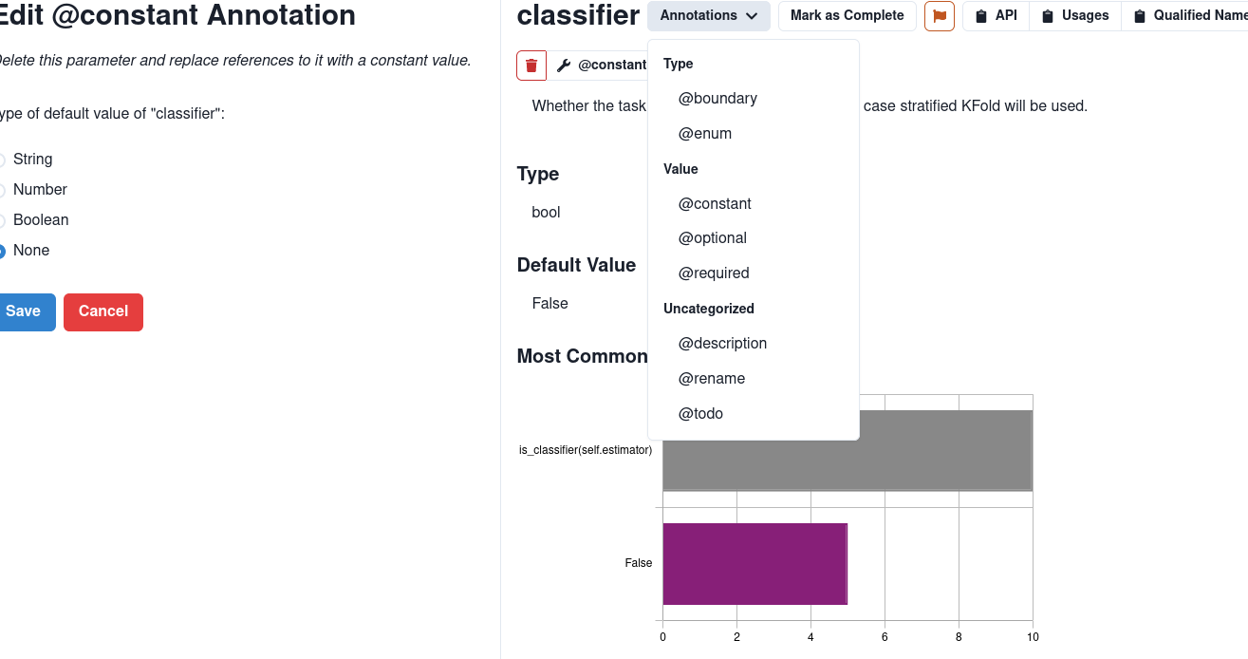The width and height of the screenshot is (1248, 659).
Task: Click the Annotations dropdown chevron arrow
Action: click(x=752, y=16)
